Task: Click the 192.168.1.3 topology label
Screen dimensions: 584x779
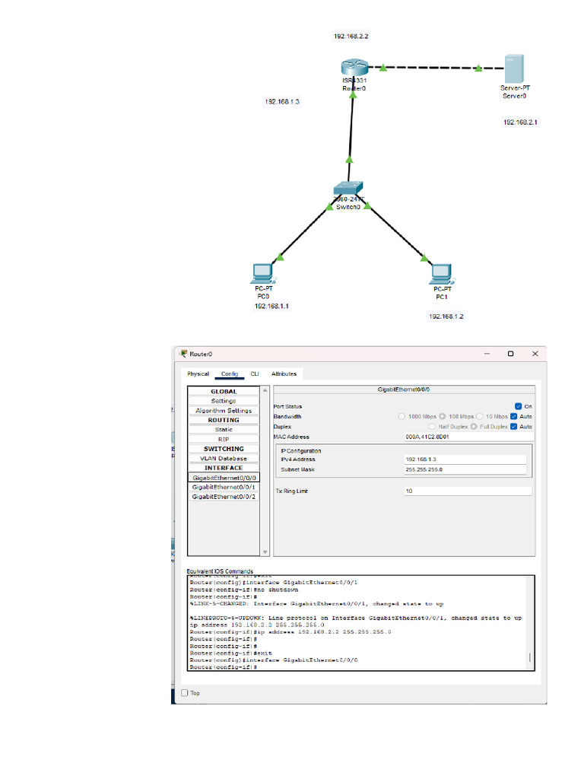Action: coord(281,101)
